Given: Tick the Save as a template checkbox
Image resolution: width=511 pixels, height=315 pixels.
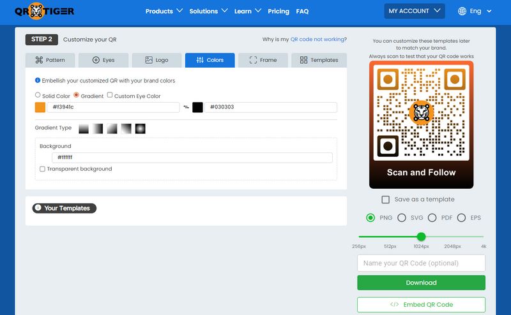Looking at the screenshot, I should (385, 200).
